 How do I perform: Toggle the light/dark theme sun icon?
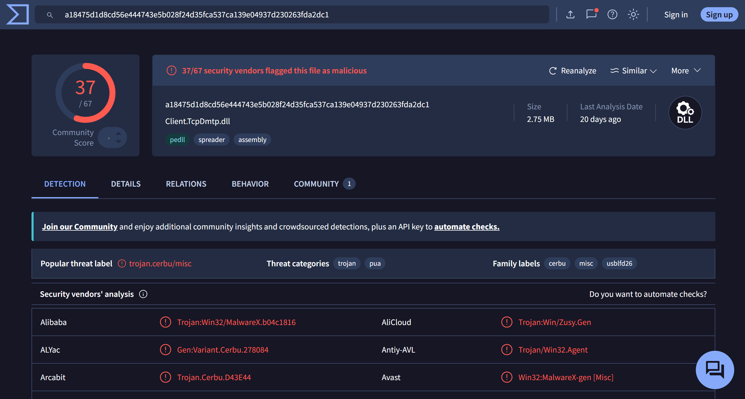tap(633, 14)
